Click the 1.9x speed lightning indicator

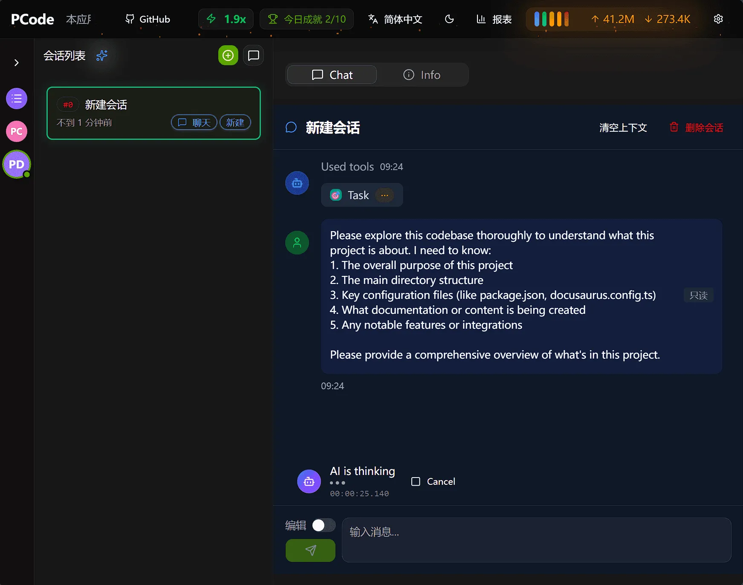click(226, 19)
